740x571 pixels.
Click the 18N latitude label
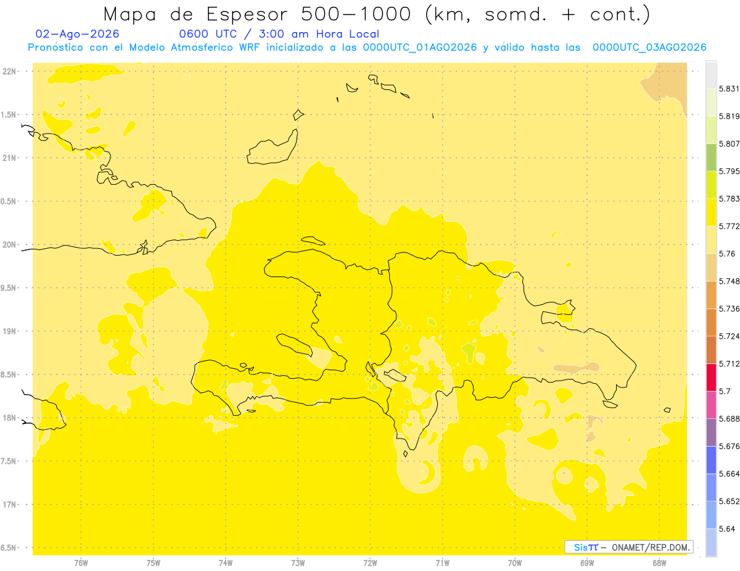click(x=9, y=418)
